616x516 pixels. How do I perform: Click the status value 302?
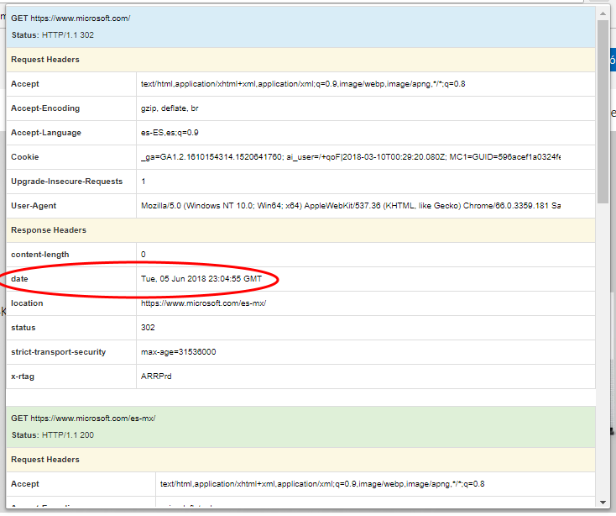tap(148, 328)
